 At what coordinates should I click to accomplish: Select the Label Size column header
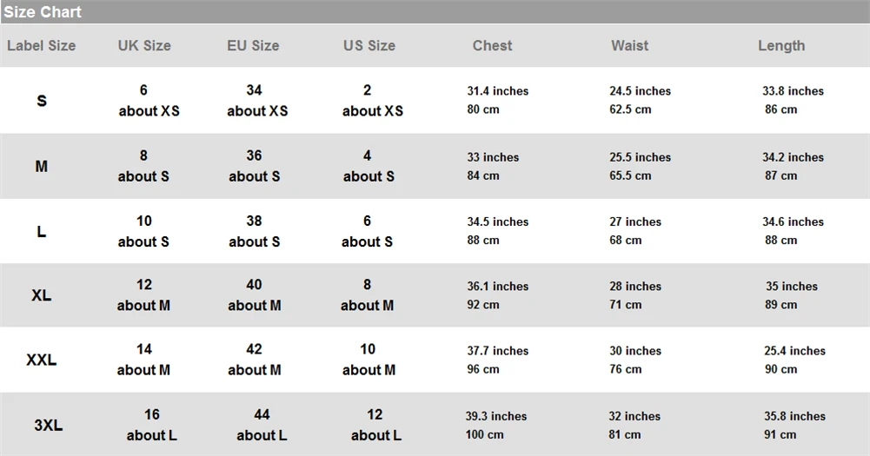(x=42, y=45)
